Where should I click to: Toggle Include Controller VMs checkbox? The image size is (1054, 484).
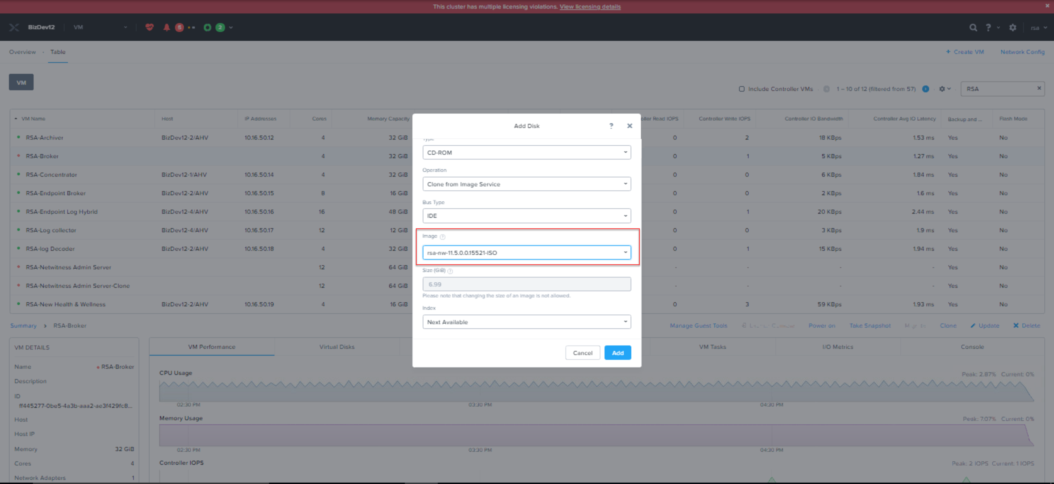[741, 89]
